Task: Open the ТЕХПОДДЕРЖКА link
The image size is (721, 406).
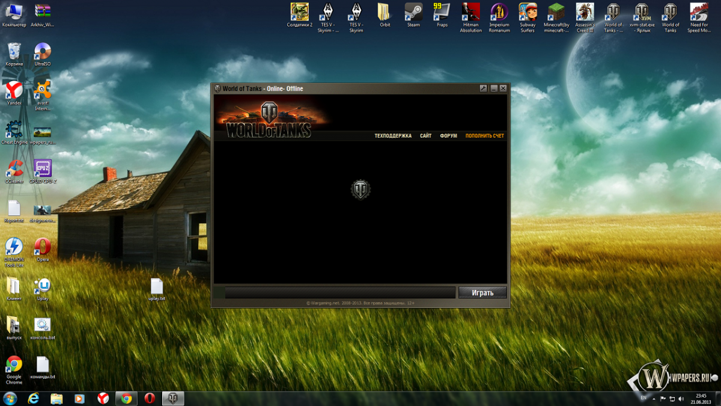Action: coord(393,136)
